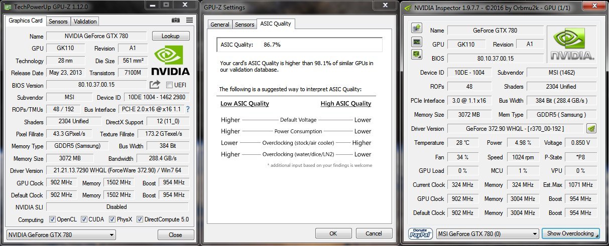609x246 pixels.
Task: Click OK in GPU-Z Settings
Action: [333, 233]
